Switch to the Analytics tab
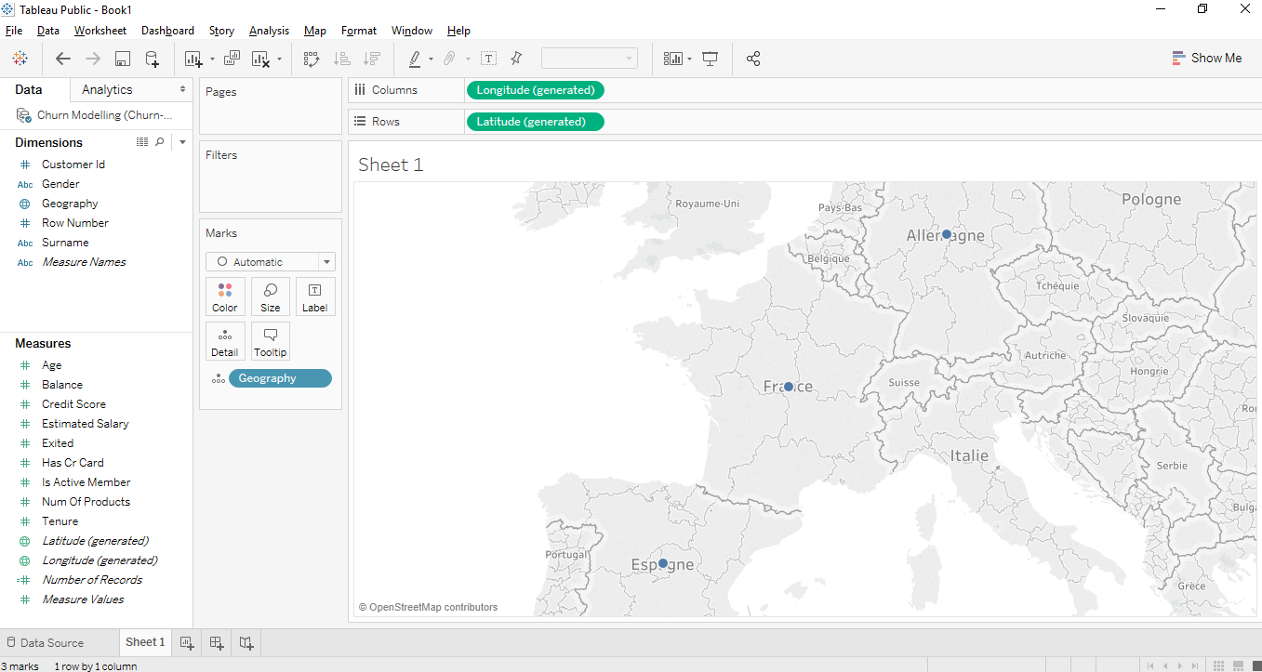Image resolution: width=1262 pixels, height=672 pixels. coord(107,89)
